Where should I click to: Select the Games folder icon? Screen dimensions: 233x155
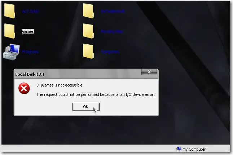pyautogui.click(x=10, y=31)
